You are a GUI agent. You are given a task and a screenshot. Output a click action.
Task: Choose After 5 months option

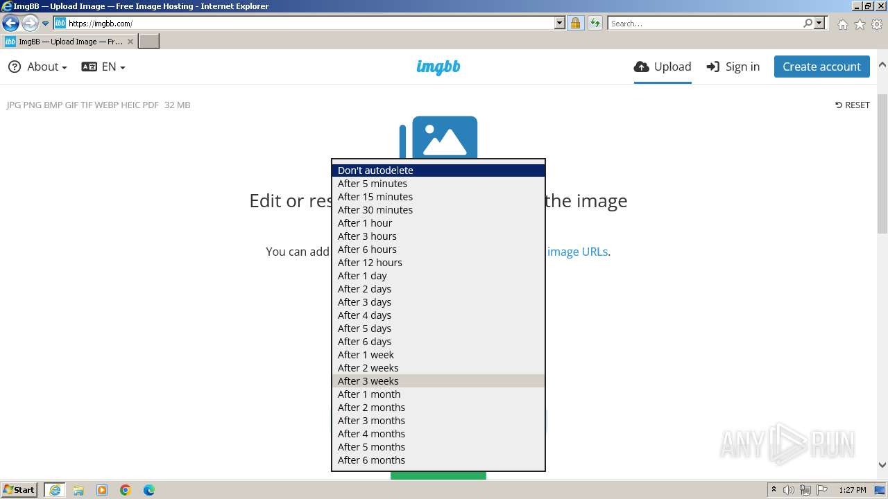click(438, 447)
